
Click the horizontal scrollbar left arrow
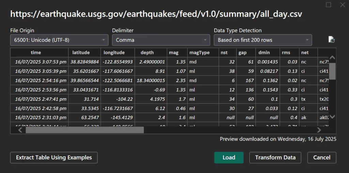pyautogui.click(x=20, y=130)
